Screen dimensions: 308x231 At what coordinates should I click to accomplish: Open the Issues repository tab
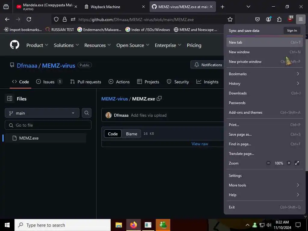tap(49, 82)
